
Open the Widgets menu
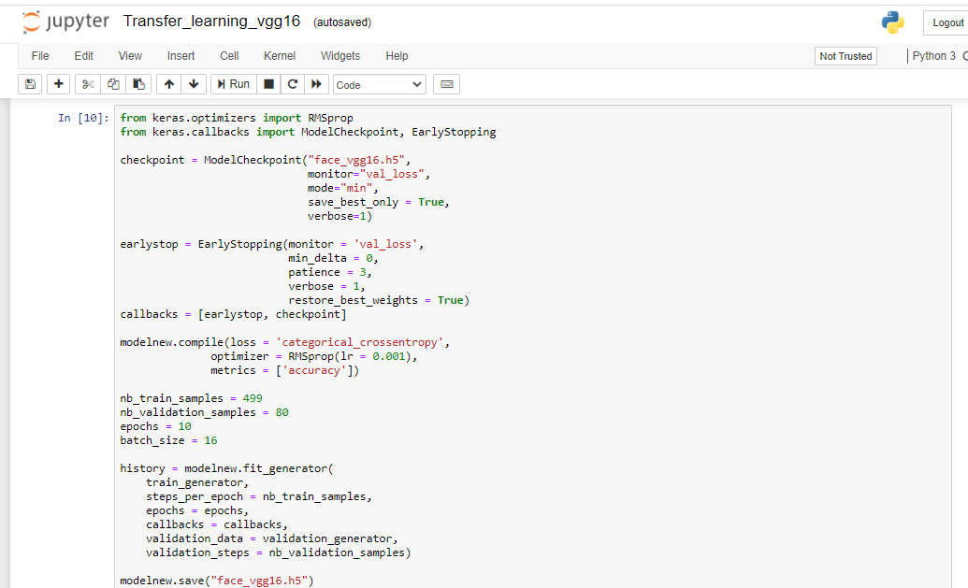pos(340,56)
